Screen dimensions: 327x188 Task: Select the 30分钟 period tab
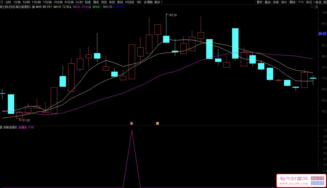click(x=58, y=2)
